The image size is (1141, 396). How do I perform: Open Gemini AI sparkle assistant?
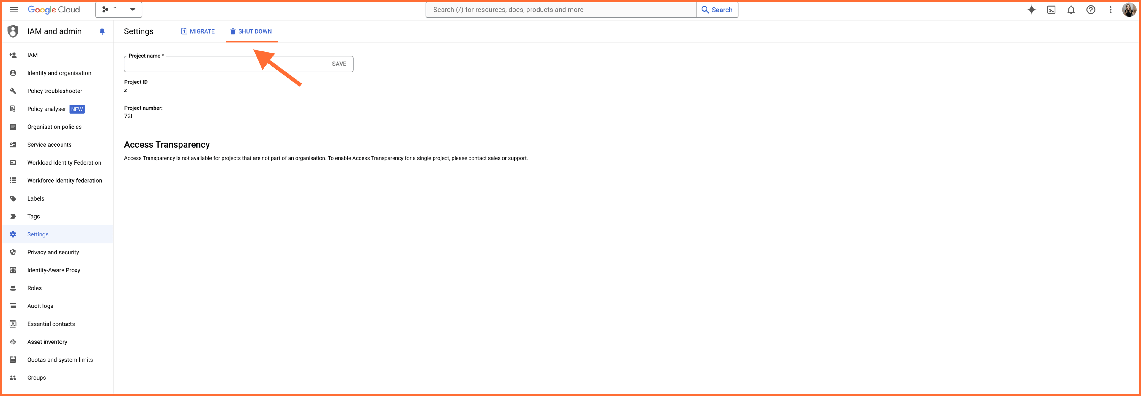point(1032,10)
